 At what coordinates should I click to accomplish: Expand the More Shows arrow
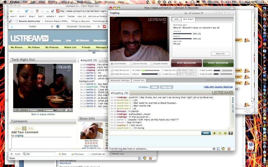point(94,53)
